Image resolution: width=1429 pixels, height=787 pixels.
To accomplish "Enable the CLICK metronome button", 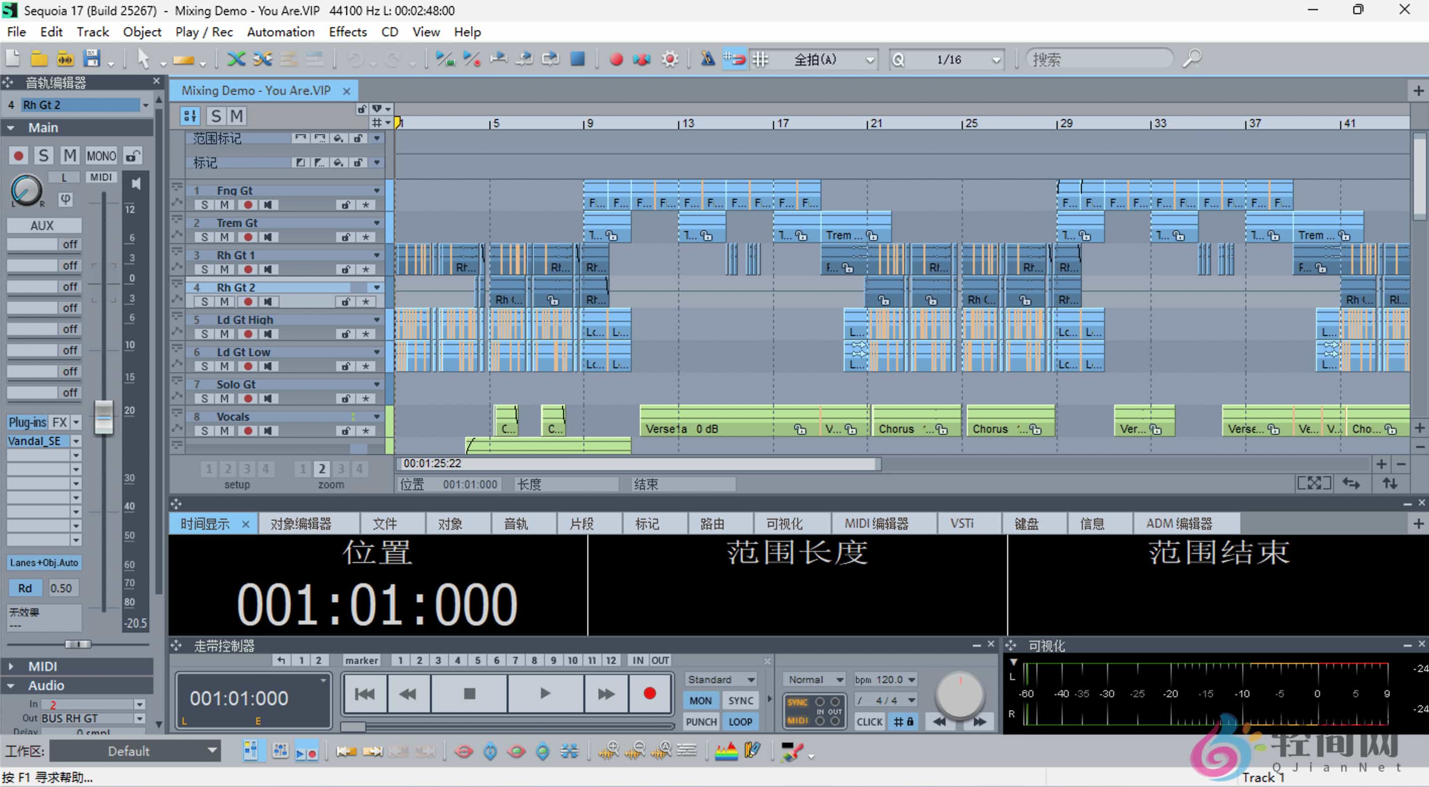I will click(869, 721).
